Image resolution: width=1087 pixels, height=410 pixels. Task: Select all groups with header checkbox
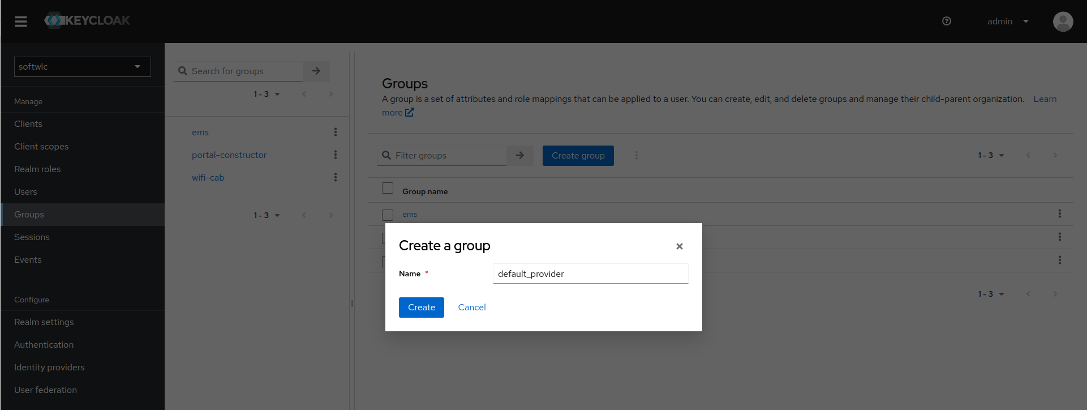tap(388, 188)
